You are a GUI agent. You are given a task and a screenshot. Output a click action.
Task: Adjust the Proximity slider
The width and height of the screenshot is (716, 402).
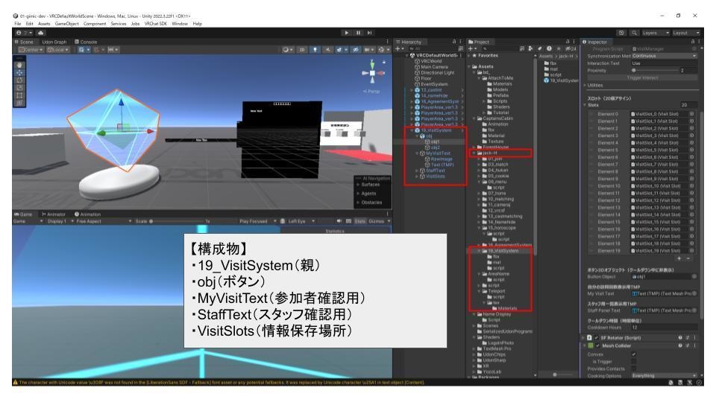coord(655,71)
